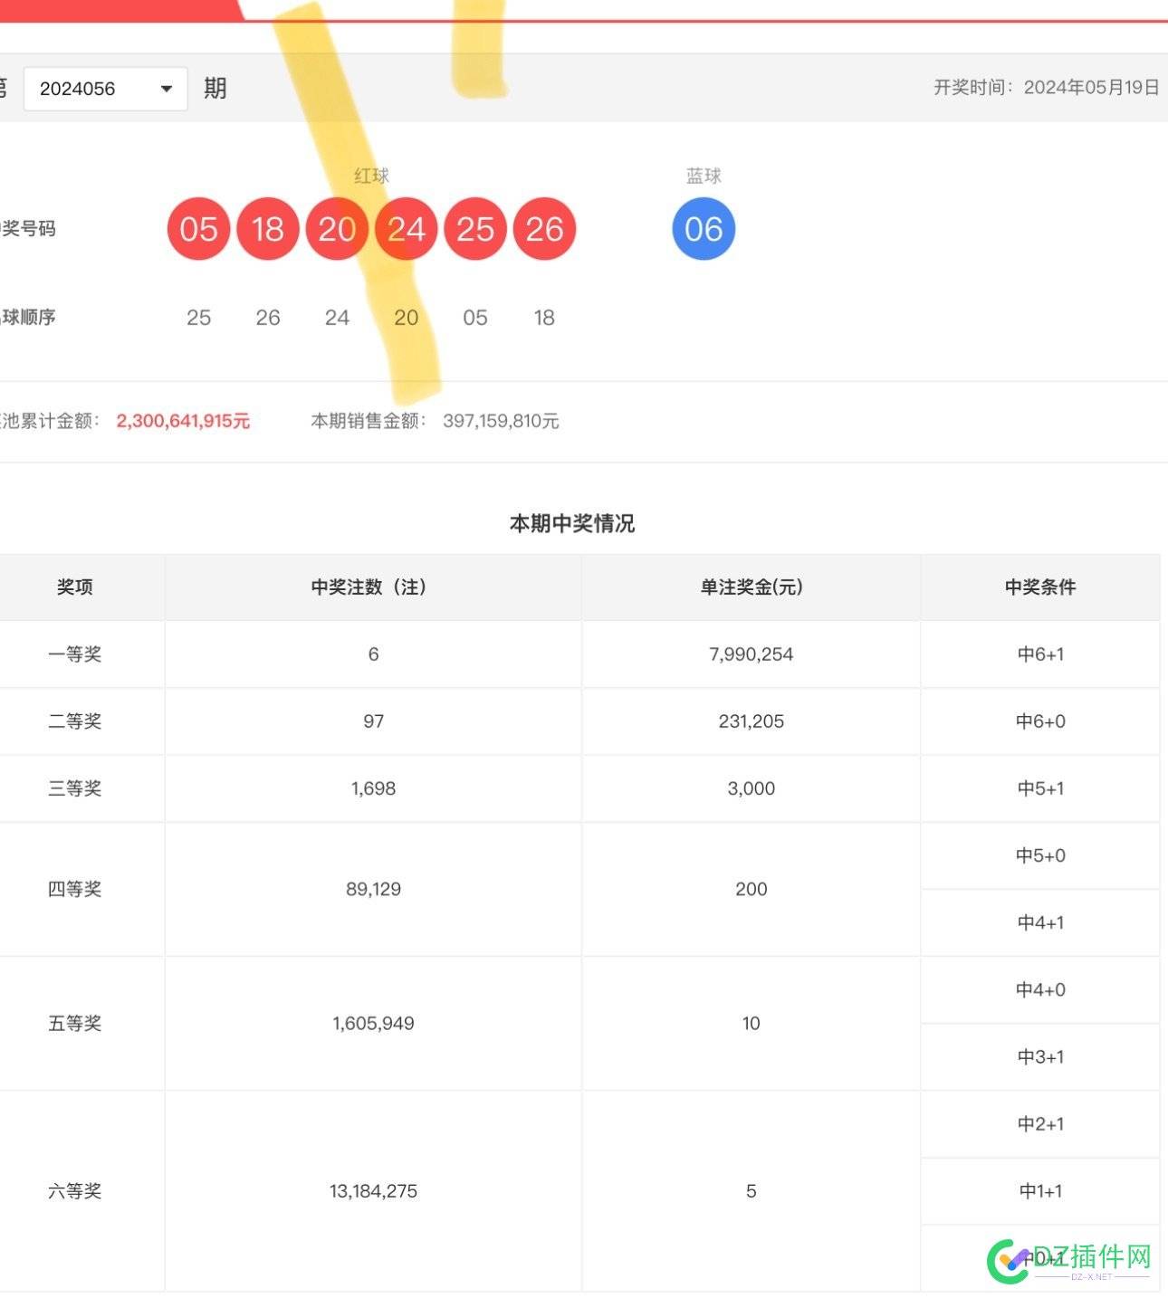Click the 中5+1 condition cell

point(1040,788)
